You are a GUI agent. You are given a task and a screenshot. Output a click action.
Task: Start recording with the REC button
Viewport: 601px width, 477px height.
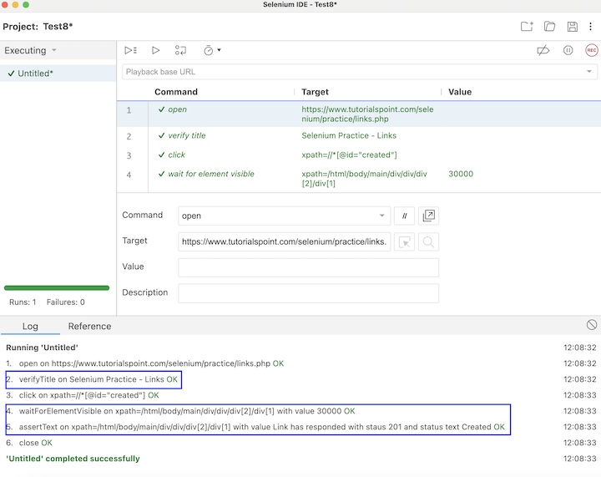592,50
